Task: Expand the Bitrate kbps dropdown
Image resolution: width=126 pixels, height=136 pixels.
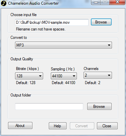Action: 29,76
